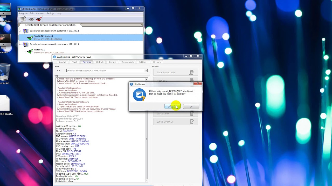
Task: Open the Downloads tab
Action: pyautogui.click(x=127, y=62)
